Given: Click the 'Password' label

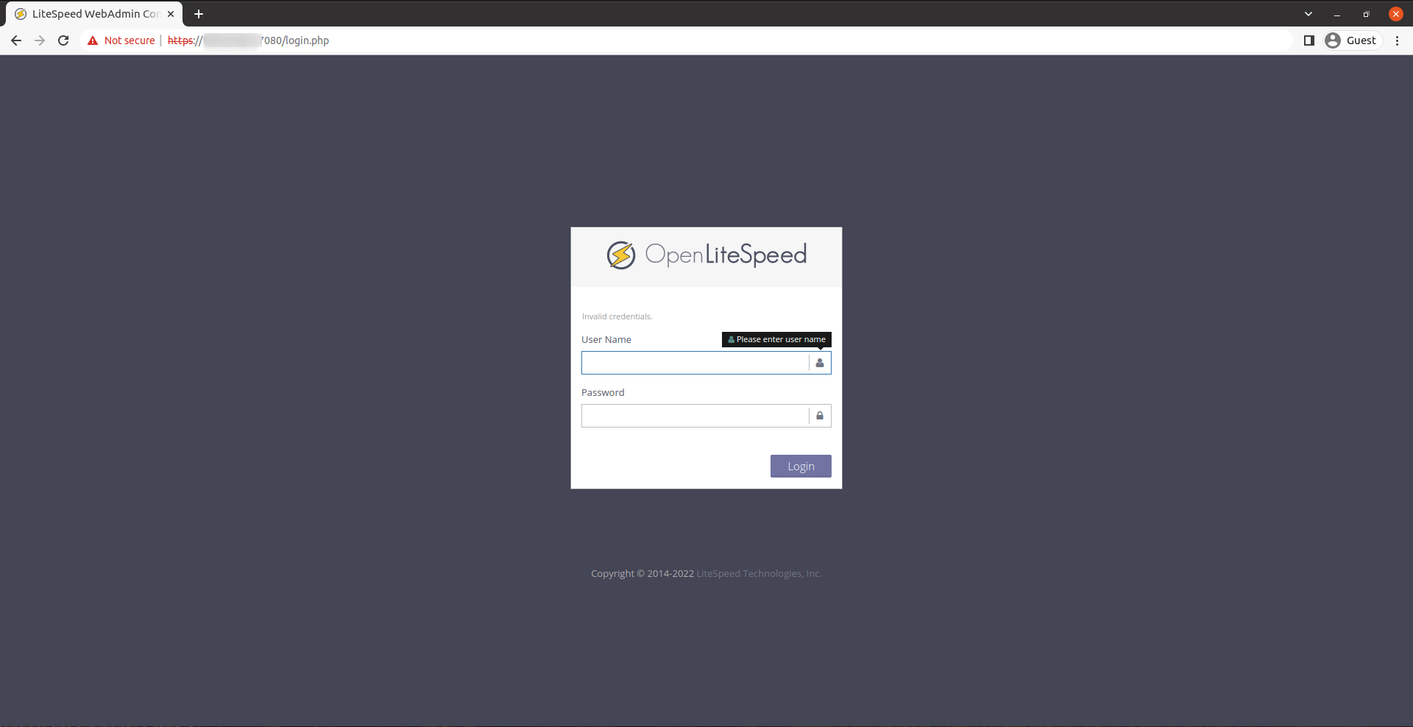Looking at the screenshot, I should pyautogui.click(x=603, y=392).
